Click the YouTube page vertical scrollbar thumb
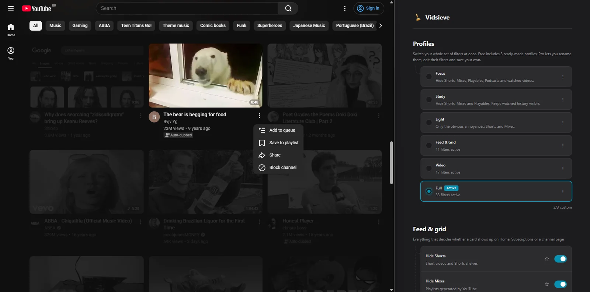The height and width of the screenshot is (292, 590). coord(391,162)
